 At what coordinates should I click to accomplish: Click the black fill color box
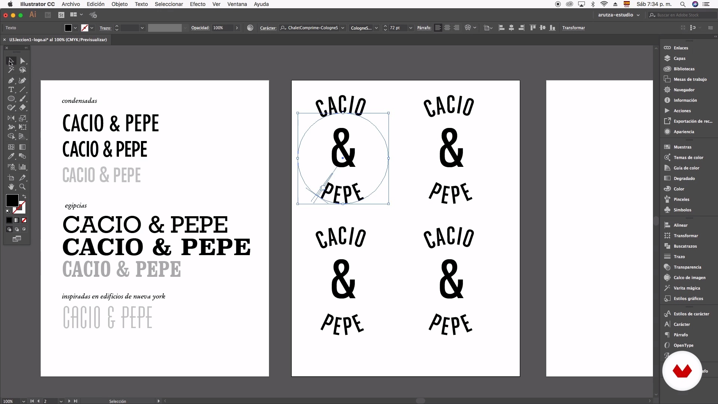pos(12,200)
